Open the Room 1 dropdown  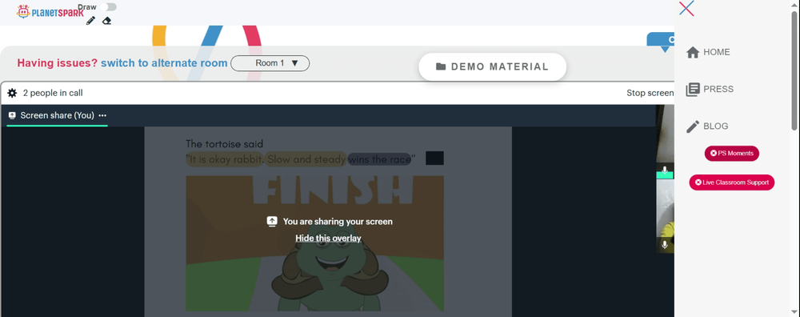(270, 63)
